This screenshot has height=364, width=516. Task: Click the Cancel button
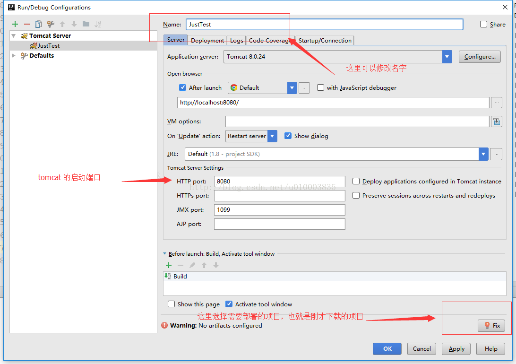click(421, 349)
